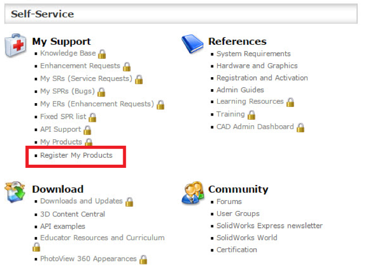Click the My Support first-aid kit icon

(17, 45)
